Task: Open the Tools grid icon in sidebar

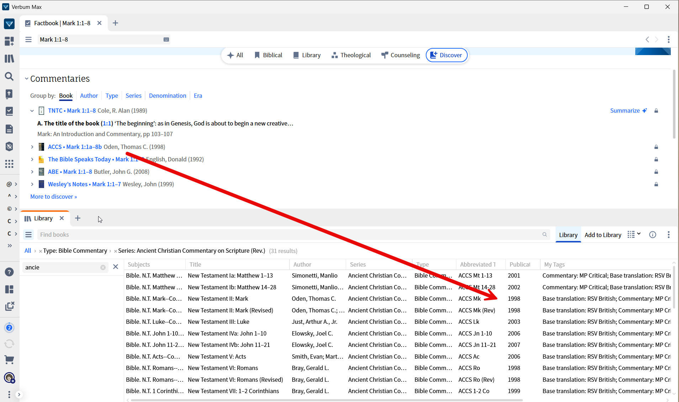Action: pyautogui.click(x=9, y=164)
